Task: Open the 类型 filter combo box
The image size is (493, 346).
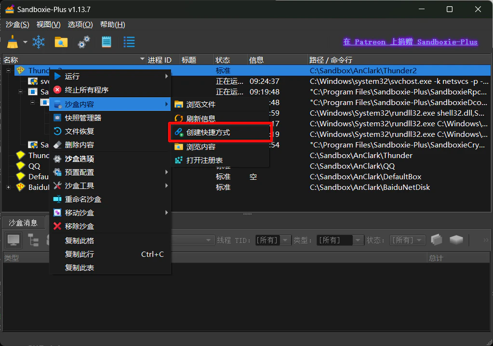Action: pyautogui.click(x=340, y=240)
